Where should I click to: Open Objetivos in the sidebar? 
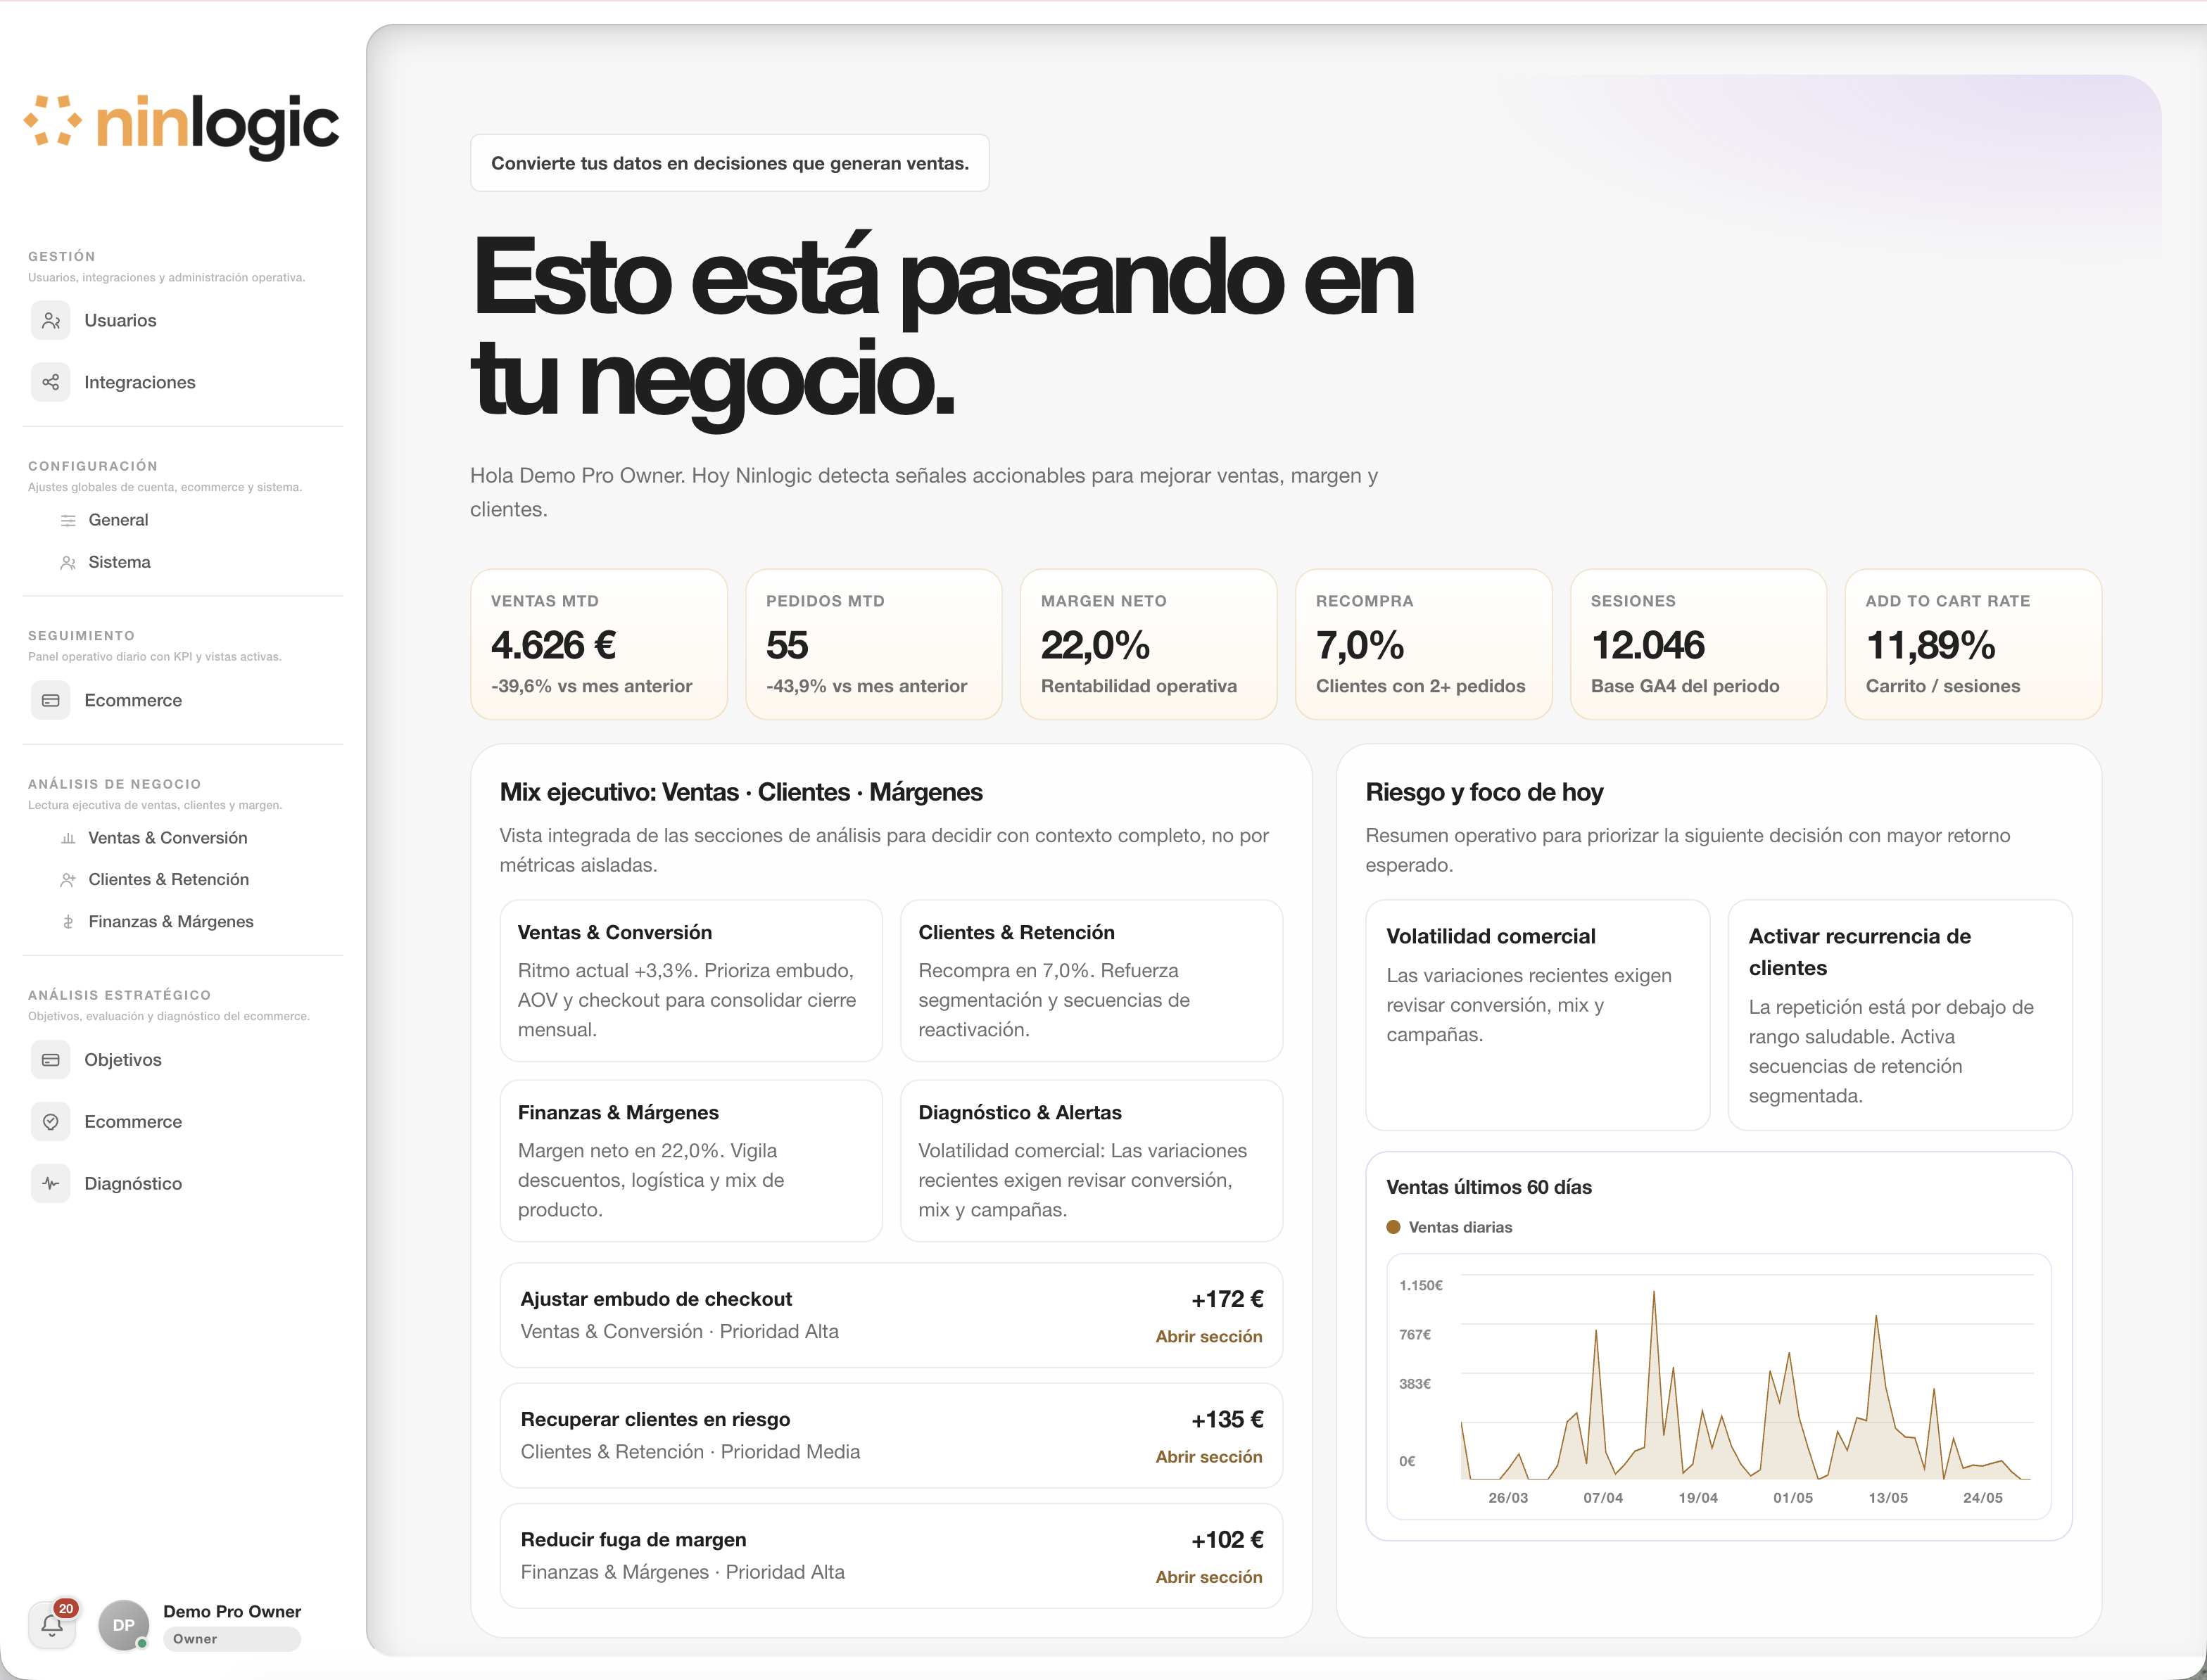pyautogui.click(x=123, y=1060)
